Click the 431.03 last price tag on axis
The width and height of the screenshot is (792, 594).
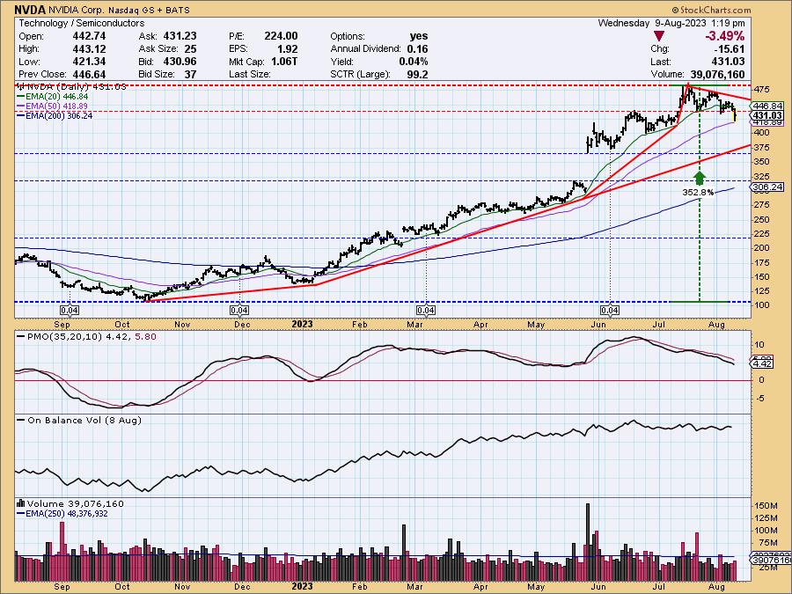(x=767, y=115)
